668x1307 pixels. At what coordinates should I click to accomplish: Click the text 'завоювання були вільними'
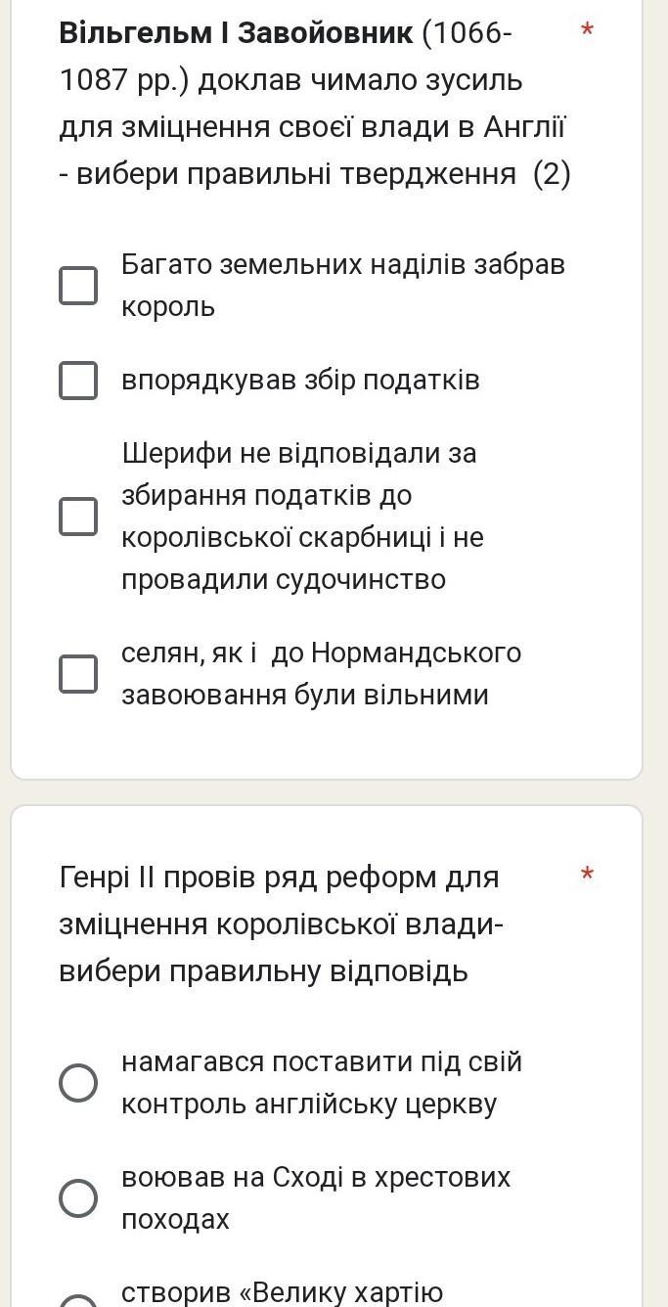click(304, 695)
